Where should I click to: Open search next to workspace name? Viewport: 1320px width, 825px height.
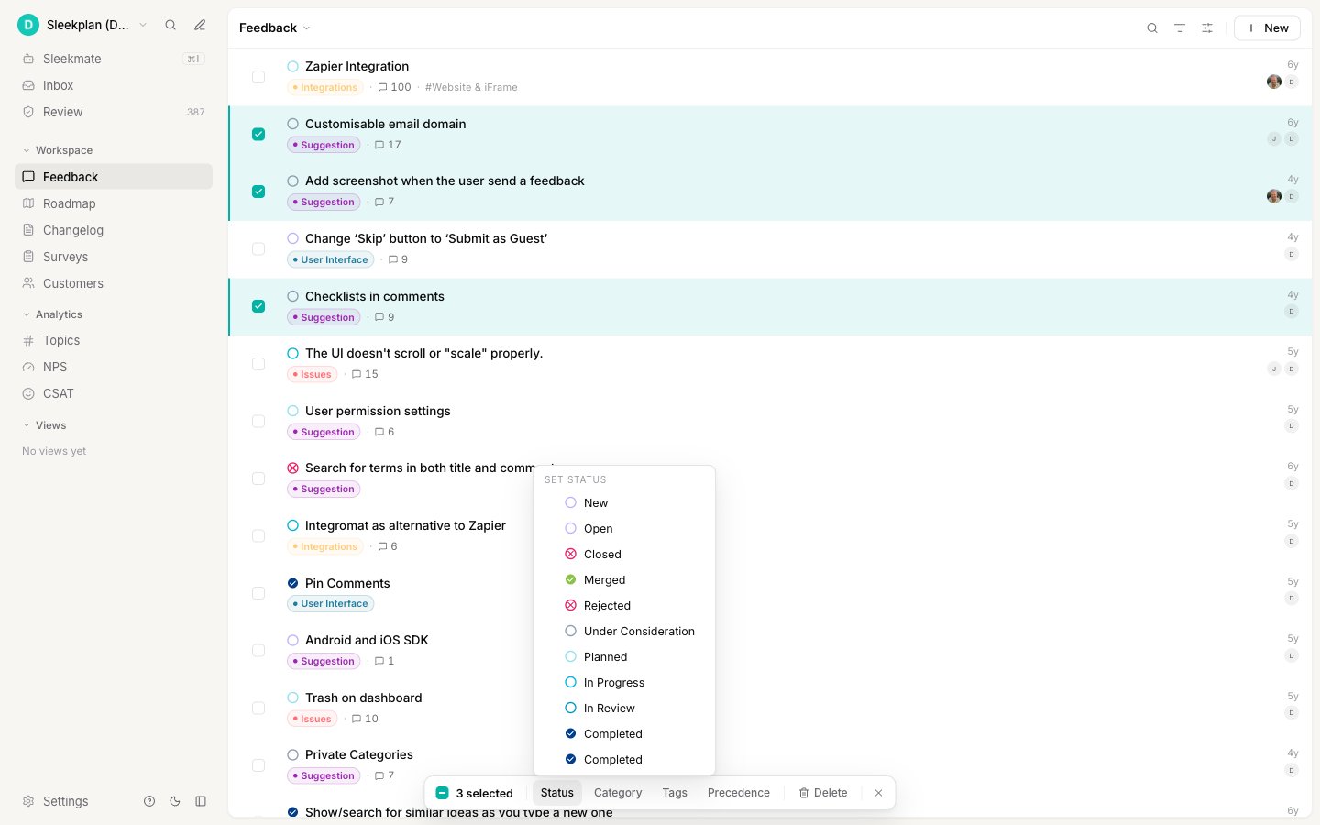click(170, 26)
